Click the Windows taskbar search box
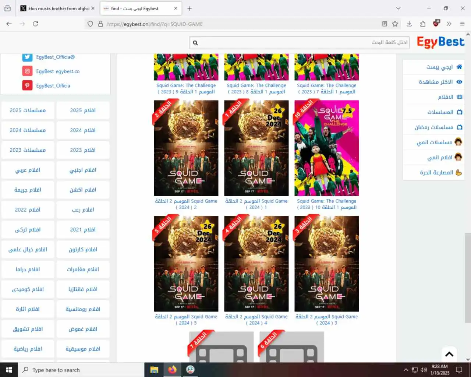The height and width of the screenshot is (377, 471). [81, 370]
